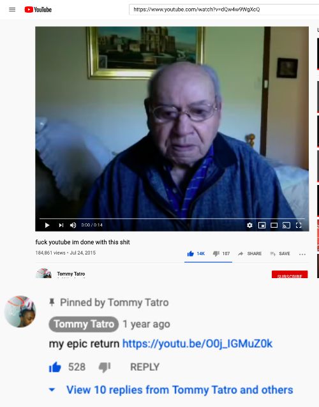Dislike the video with 107 dislikes
The width and height of the screenshot is (319, 407).
point(221,254)
